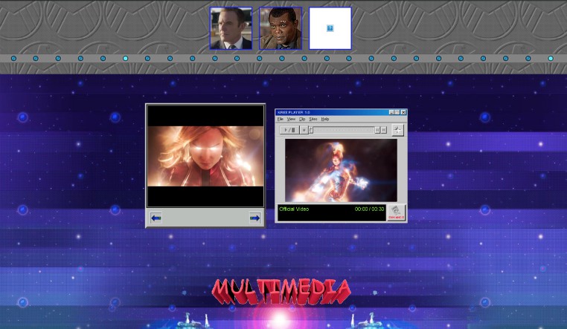Click the seek slider handle in Kree Player
Screen dimensions: 567x329
tap(311, 130)
